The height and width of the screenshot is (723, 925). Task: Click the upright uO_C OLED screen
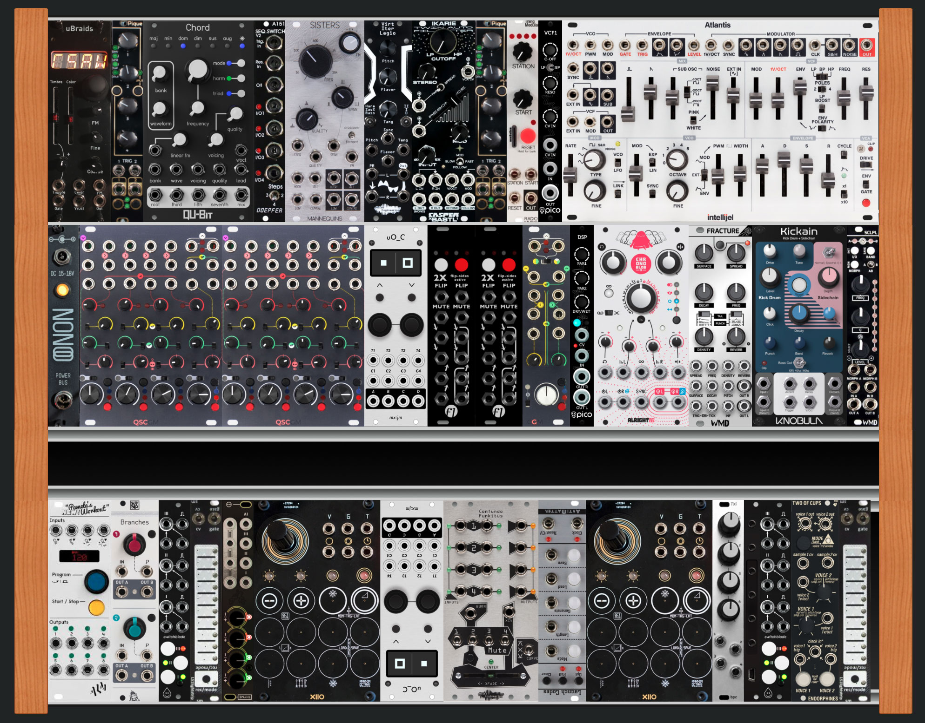[395, 263]
